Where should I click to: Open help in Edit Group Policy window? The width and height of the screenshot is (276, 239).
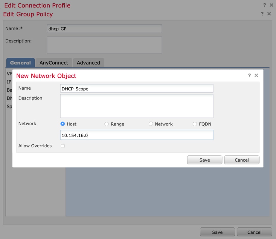pos(262,14)
